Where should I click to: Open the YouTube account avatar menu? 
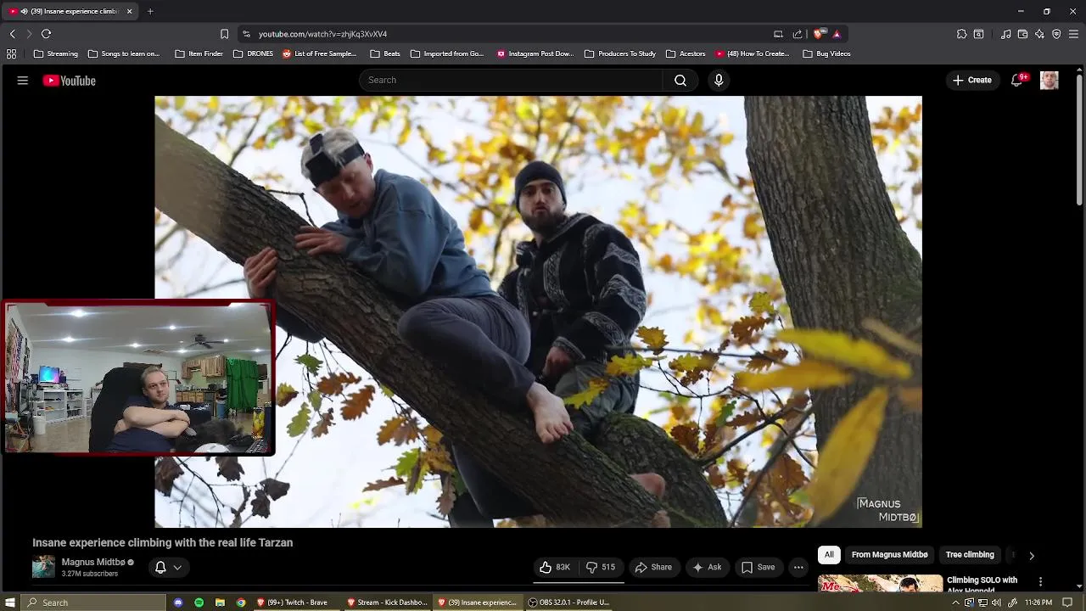click(x=1050, y=80)
